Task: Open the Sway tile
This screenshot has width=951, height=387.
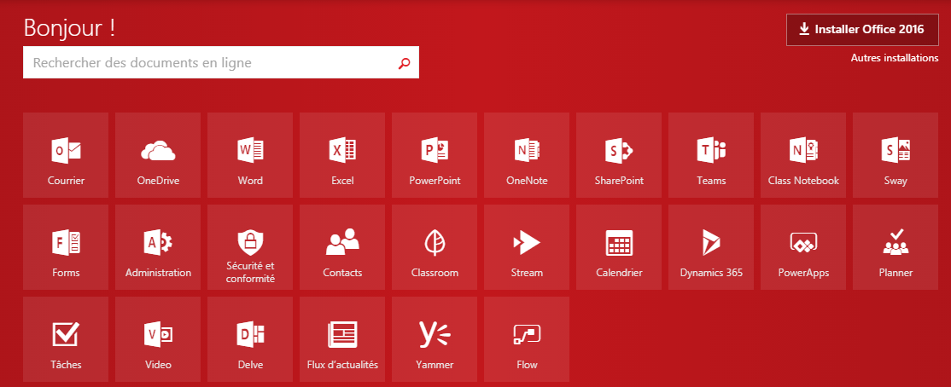Action: click(x=896, y=155)
